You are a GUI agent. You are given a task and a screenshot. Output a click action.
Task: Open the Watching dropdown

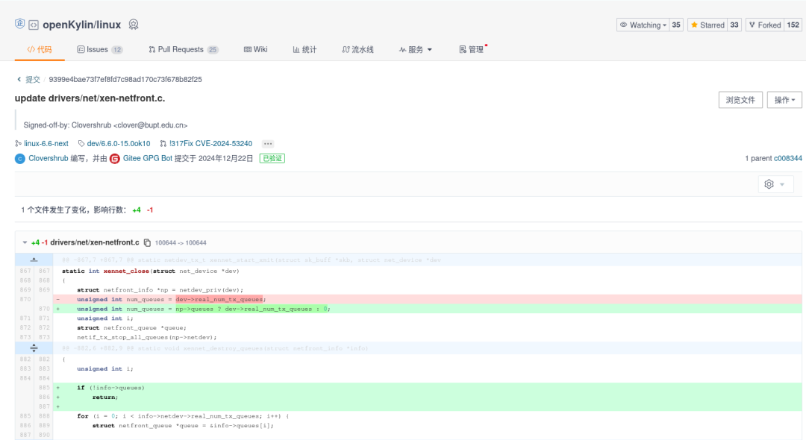point(643,25)
